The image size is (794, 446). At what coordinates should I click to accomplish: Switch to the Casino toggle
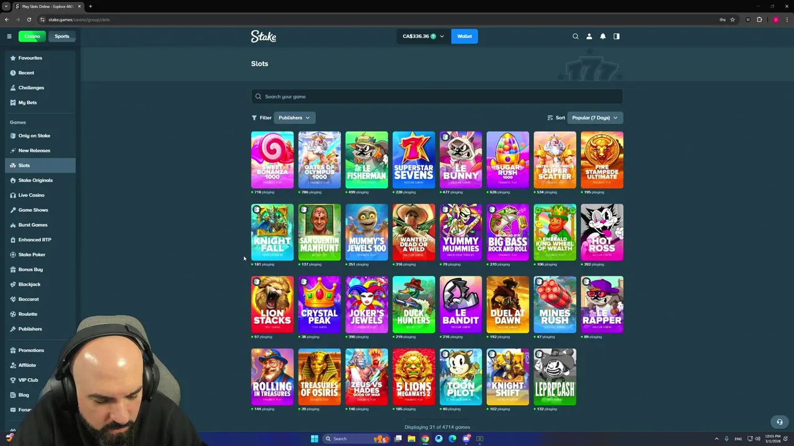click(x=32, y=36)
